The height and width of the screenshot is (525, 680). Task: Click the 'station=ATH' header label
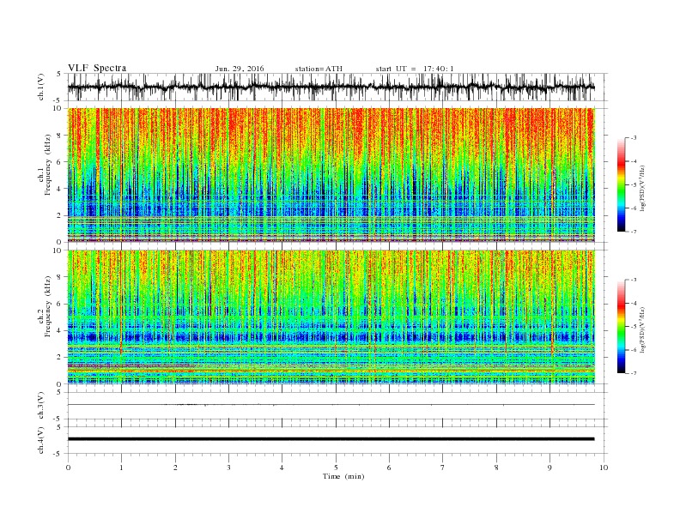(x=319, y=69)
